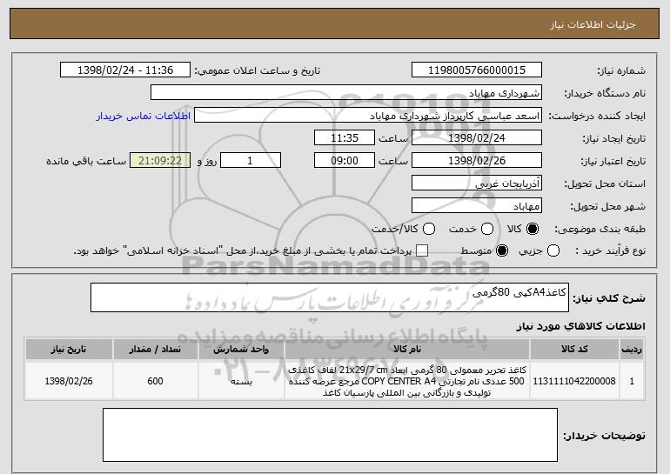Viewport: 670px width, 474px height.
Task: Click the validity date field 1398/02/26
Action: 477,161
